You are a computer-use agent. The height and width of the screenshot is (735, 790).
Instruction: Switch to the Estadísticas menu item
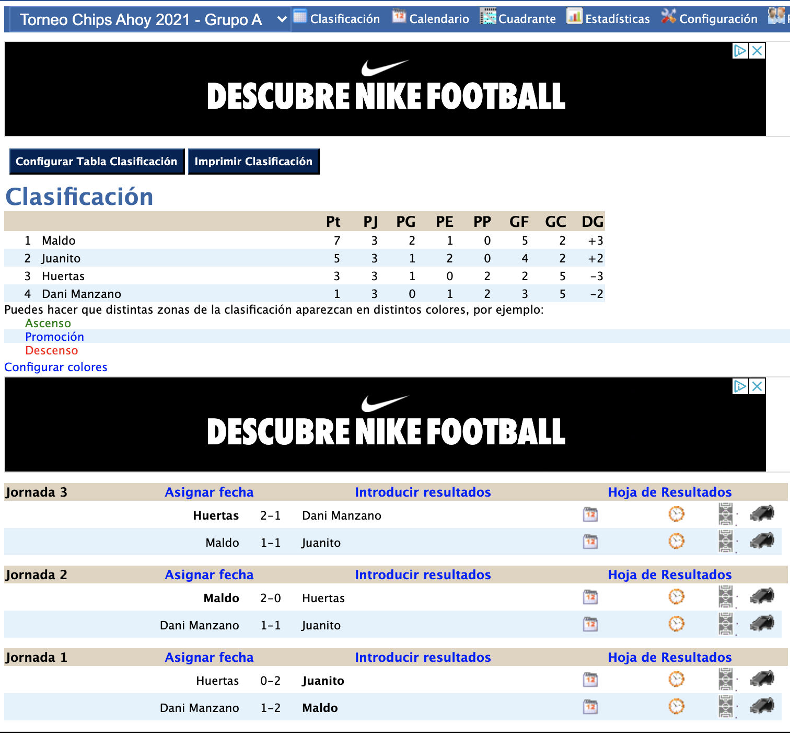pyautogui.click(x=609, y=18)
